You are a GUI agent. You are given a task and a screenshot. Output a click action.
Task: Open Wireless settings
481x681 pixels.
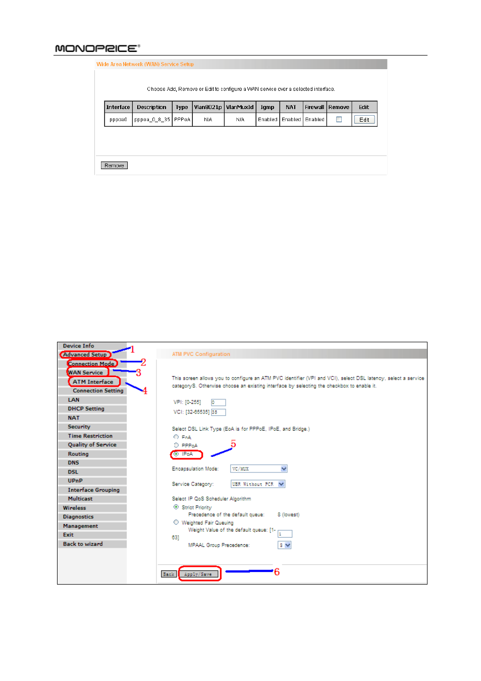pos(74,508)
